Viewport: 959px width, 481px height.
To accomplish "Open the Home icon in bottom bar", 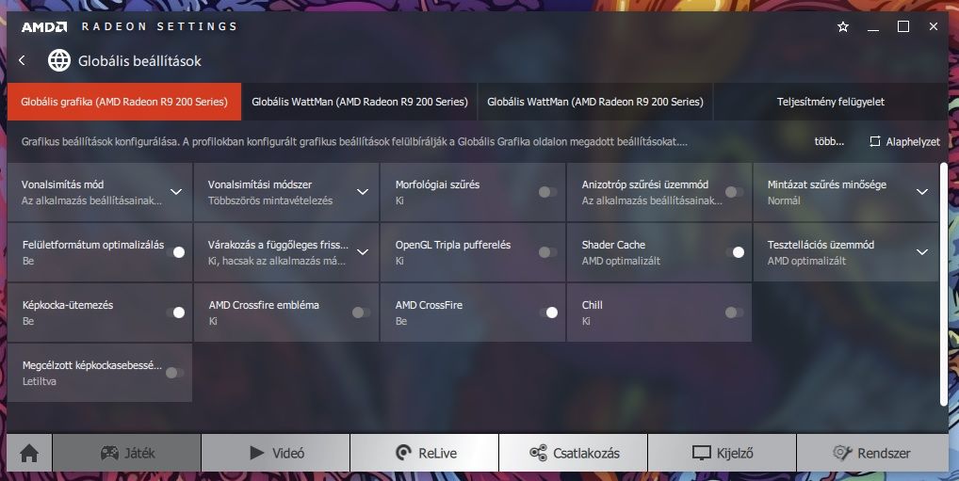I will [x=29, y=453].
